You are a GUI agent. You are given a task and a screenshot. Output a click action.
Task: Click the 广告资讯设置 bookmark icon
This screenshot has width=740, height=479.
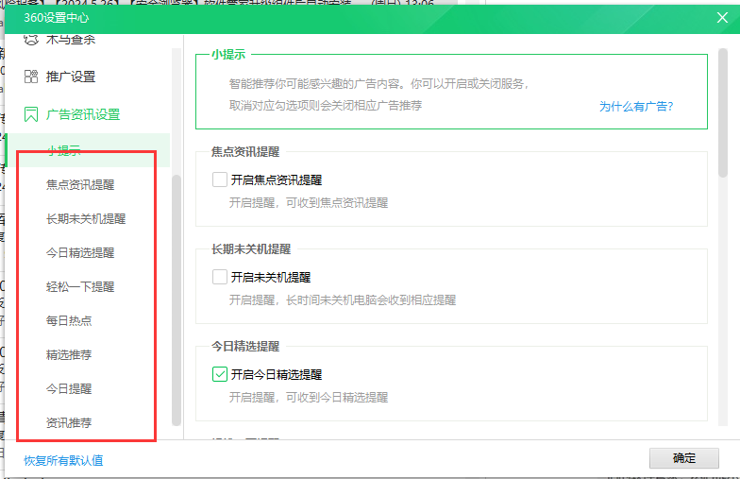pyautogui.click(x=31, y=114)
